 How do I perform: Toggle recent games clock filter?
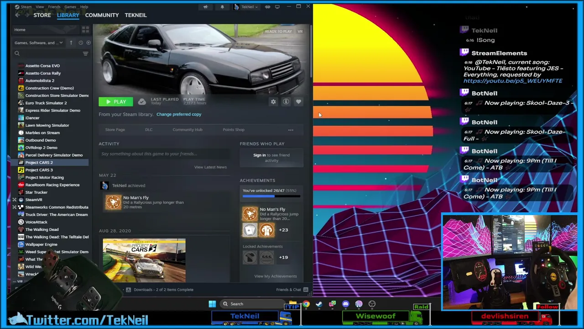(81, 42)
